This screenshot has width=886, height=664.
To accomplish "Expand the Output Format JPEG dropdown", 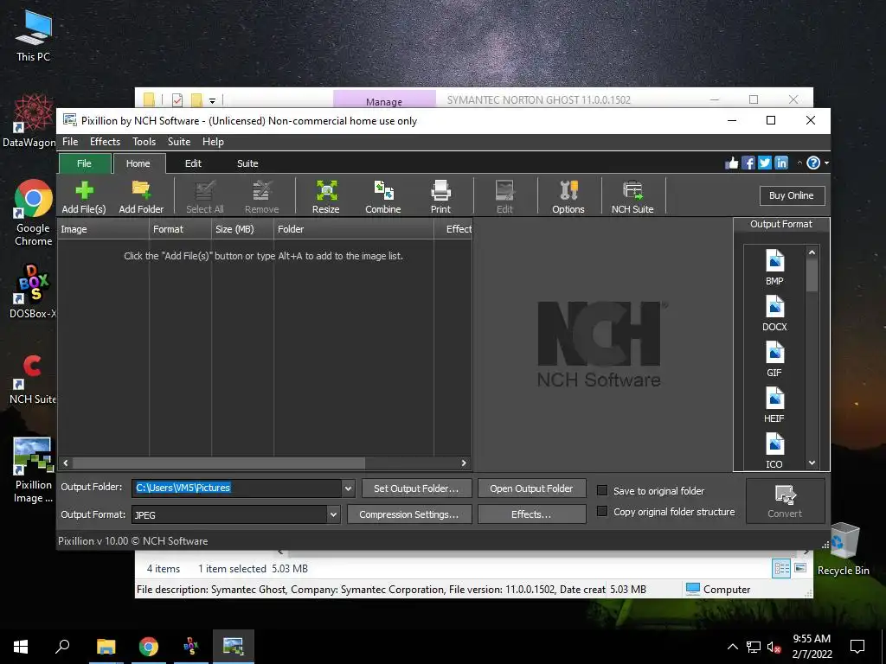I will tap(333, 514).
